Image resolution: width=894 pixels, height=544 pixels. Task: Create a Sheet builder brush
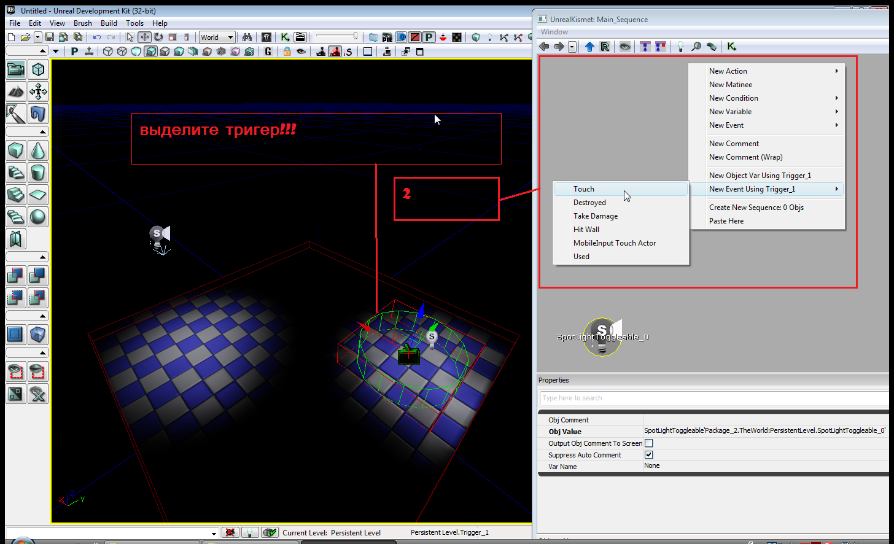click(x=38, y=195)
